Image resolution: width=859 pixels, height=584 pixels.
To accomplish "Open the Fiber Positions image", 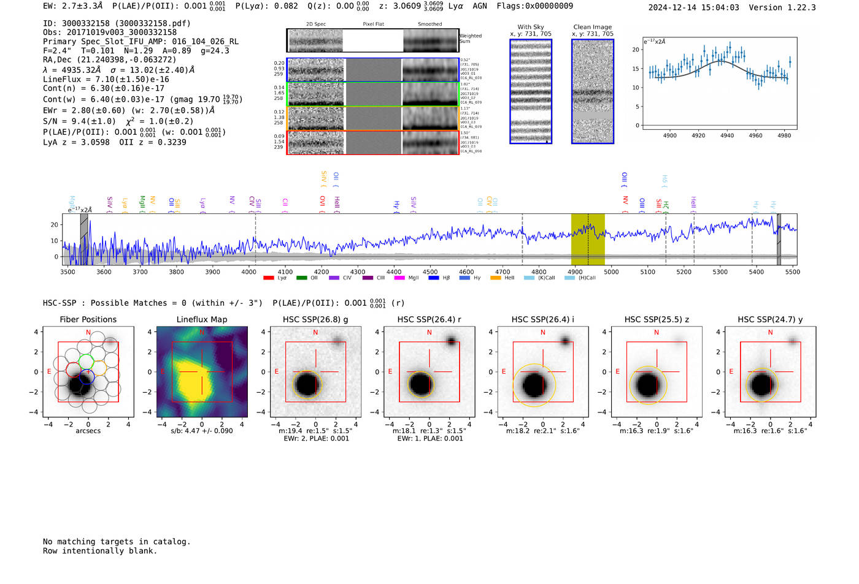I will (88, 372).
